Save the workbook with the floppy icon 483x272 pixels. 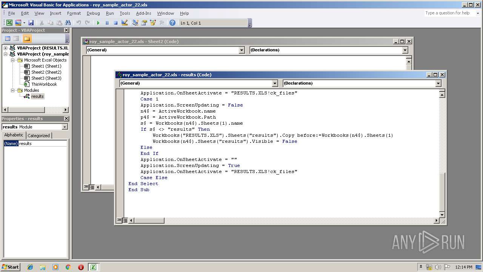31,23
